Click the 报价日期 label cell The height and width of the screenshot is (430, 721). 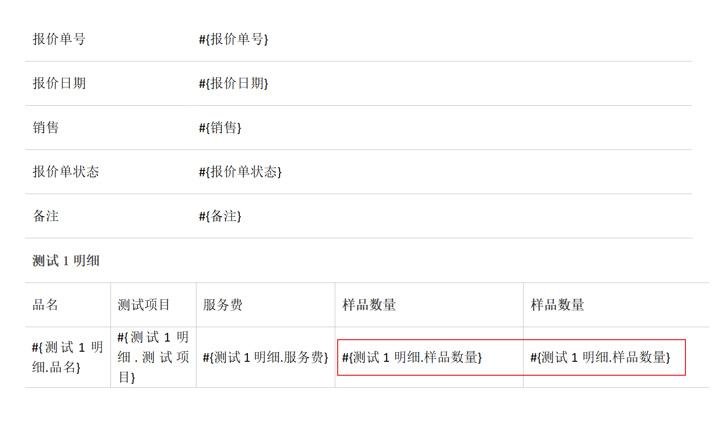pos(59,84)
